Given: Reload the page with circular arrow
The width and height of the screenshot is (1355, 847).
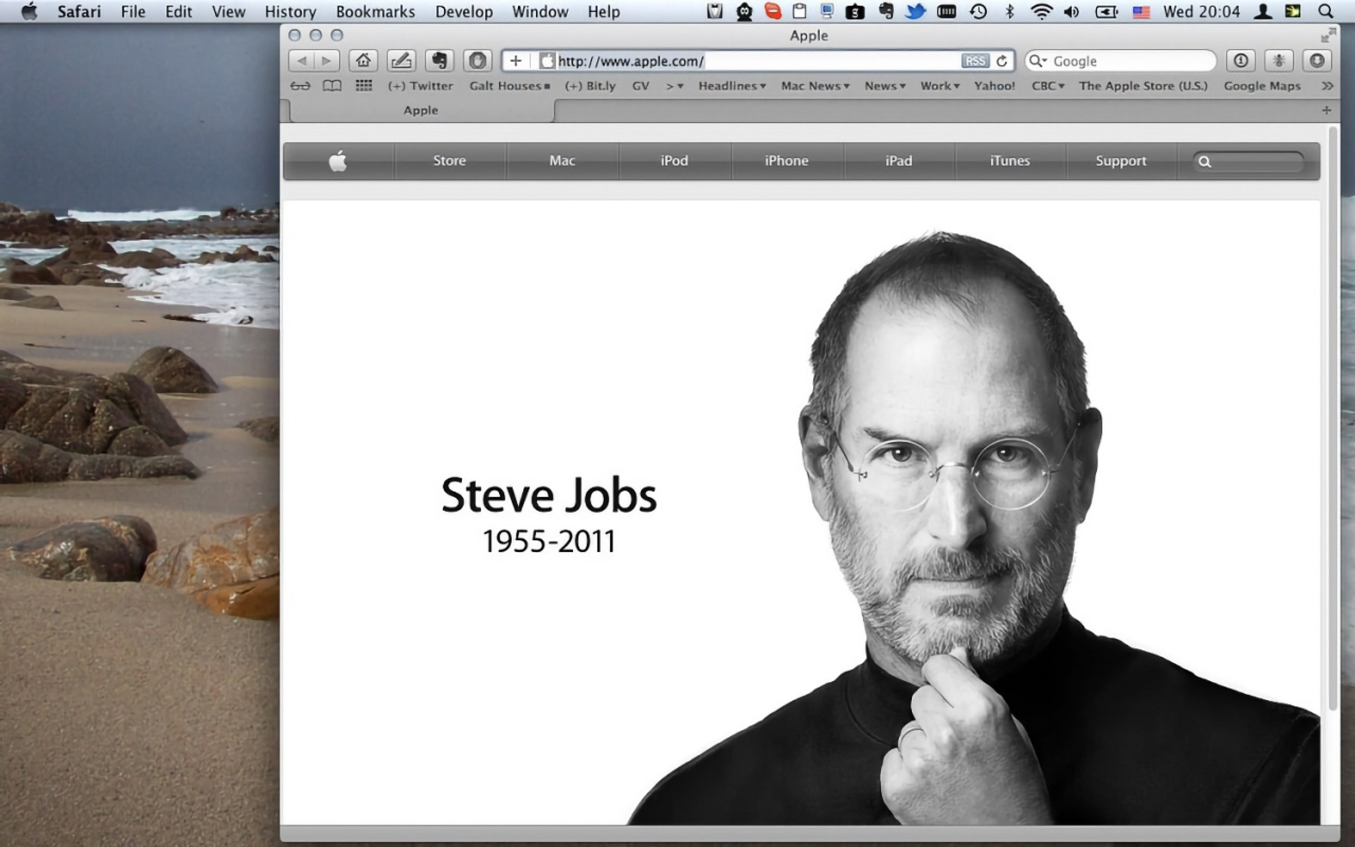Looking at the screenshot, I should coord(1001,61).
